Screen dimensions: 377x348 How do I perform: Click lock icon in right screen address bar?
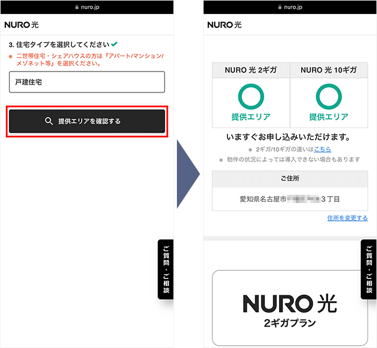tap(280, 7)
